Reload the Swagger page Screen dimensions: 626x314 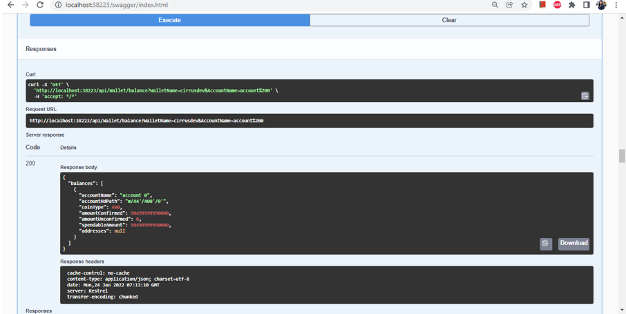point(39,5)
